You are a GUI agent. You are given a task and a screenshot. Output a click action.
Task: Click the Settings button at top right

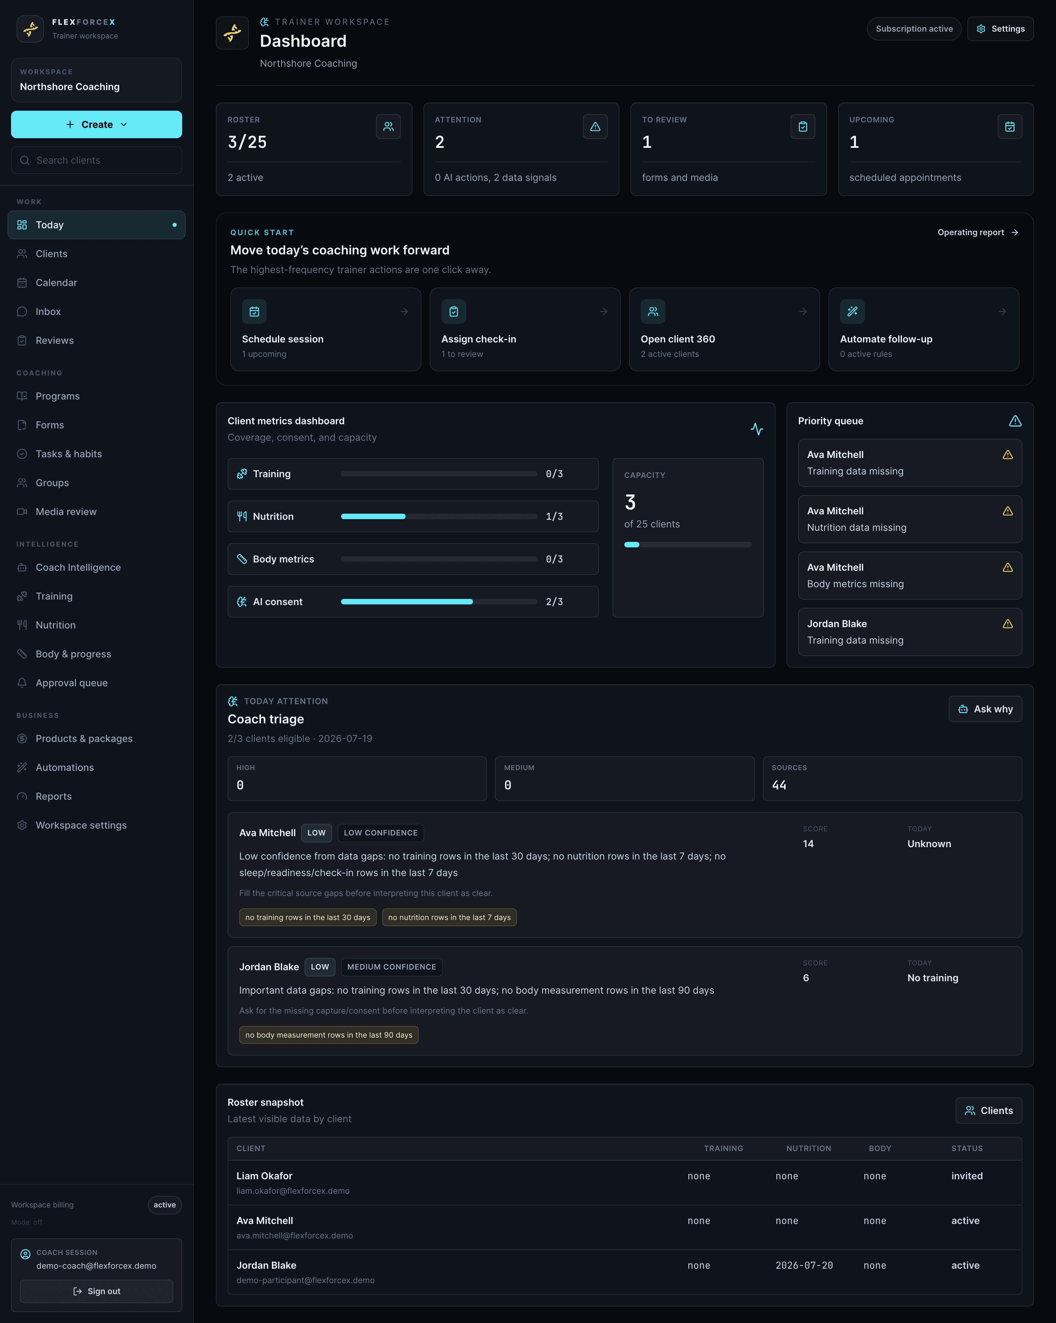point(1000,29)
